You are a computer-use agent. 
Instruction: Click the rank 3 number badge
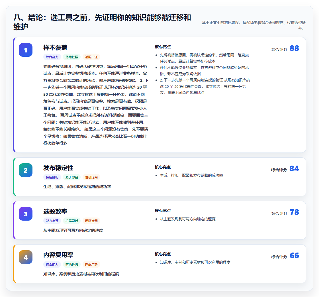coord(26,214)
